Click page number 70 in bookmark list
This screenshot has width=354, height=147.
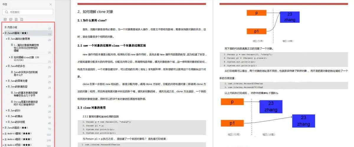[x=50, y=129]
